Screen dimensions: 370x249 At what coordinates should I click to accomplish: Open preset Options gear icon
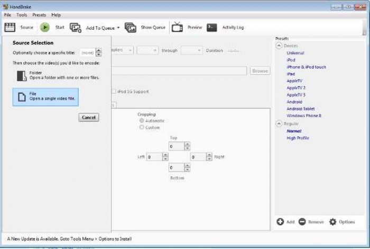(x=332, y=221)
